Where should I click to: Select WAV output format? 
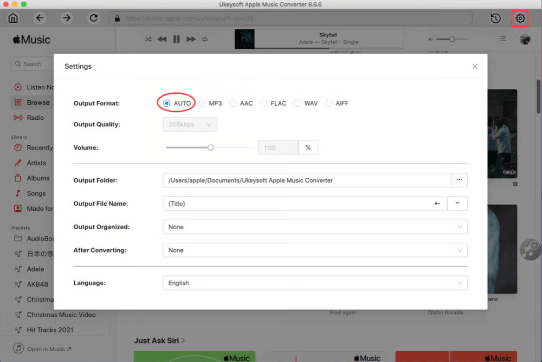[297, 103]
